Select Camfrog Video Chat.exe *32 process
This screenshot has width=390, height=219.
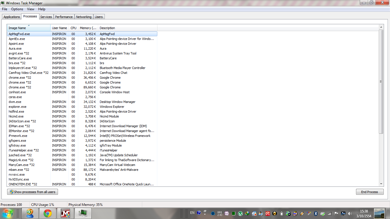82,73
